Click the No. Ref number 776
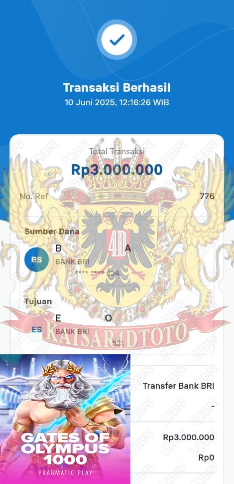 pos(207,196)
